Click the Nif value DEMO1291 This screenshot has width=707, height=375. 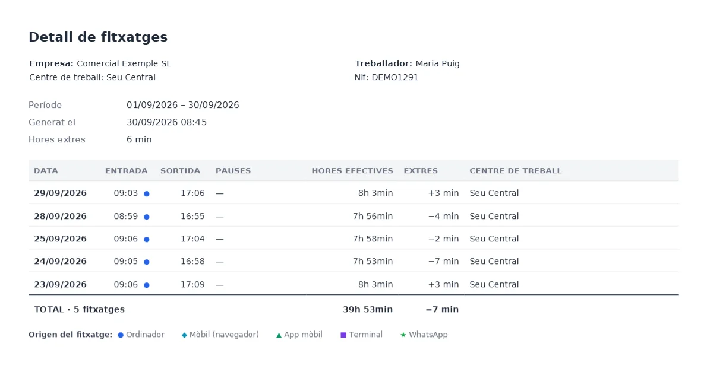(395, 77)
